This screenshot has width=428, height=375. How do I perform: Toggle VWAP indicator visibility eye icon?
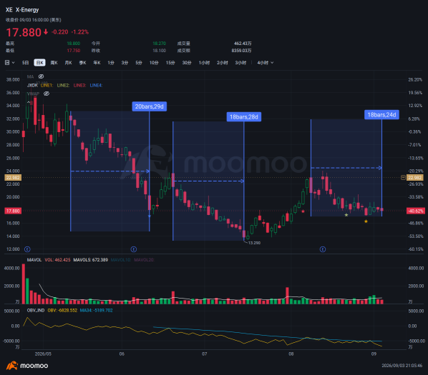[47, 94]
